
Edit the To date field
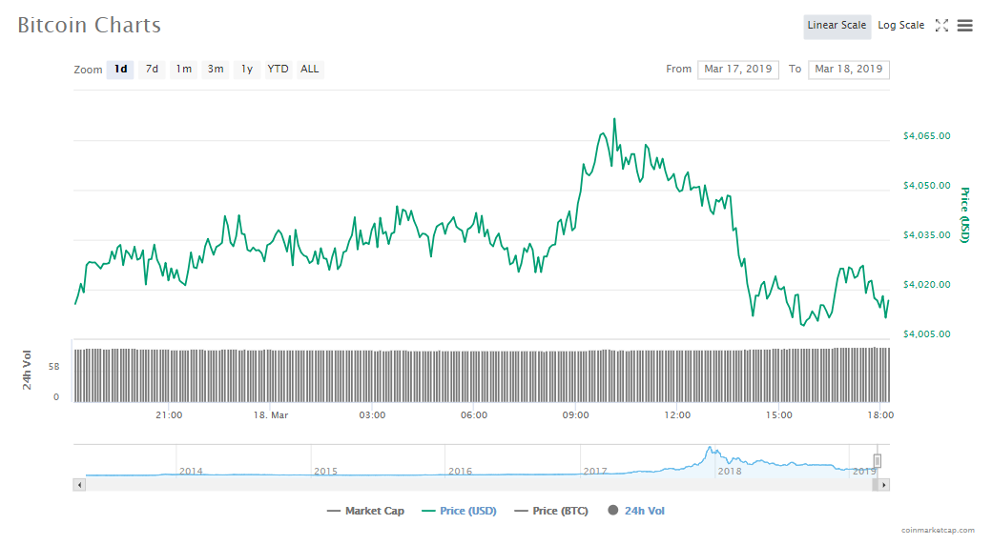point(848,70)
